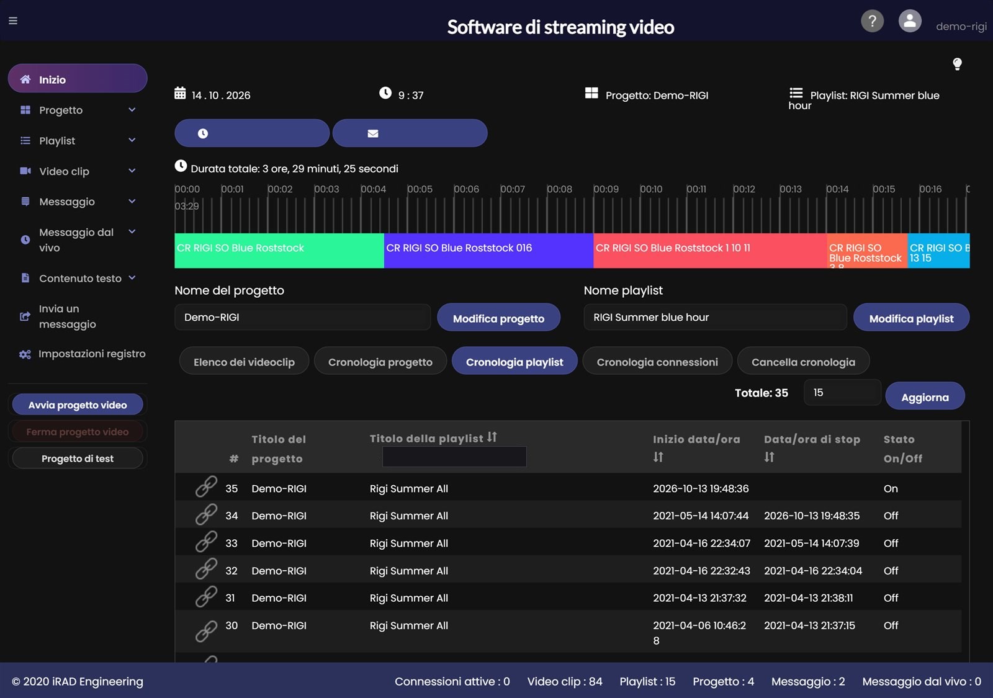Click the Modifica playlist button
Viewport: 993px width, 698px height.
coord(911,318)
